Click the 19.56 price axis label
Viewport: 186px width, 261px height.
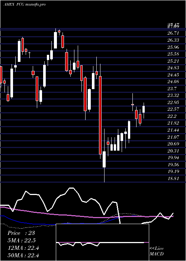173,165
